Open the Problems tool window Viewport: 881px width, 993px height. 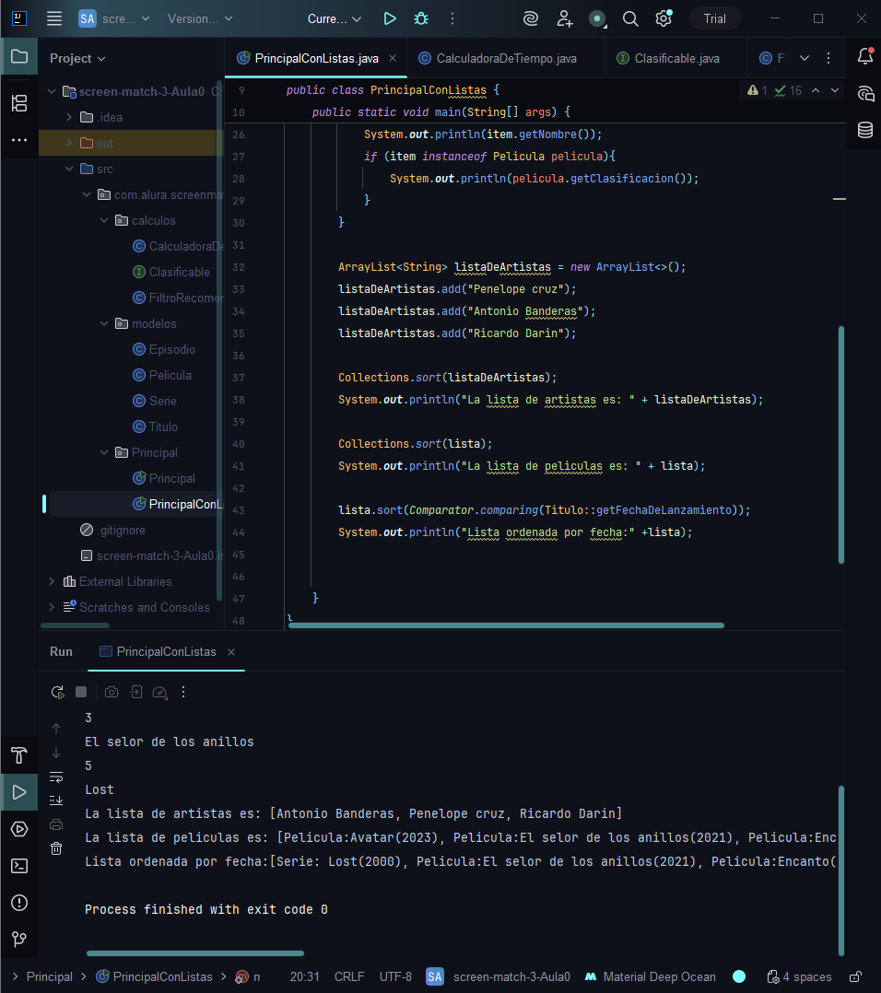[x=19, y=903]
